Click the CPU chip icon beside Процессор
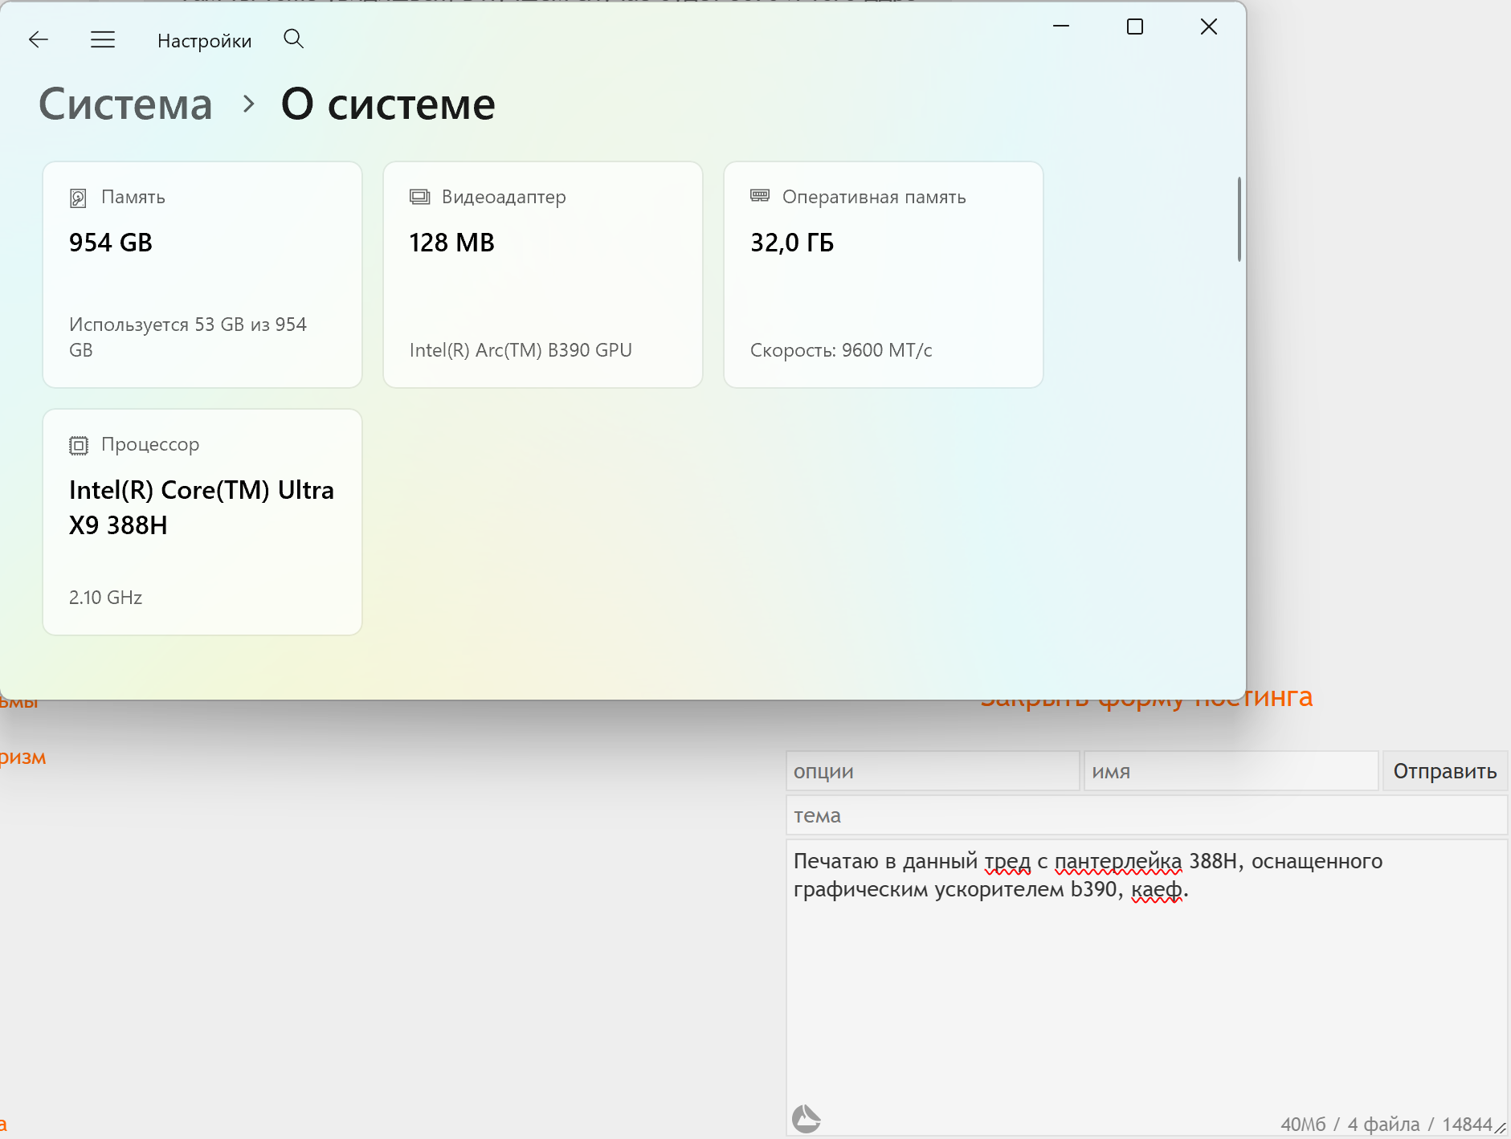1511x1139 pixels. tap(79, 445)
